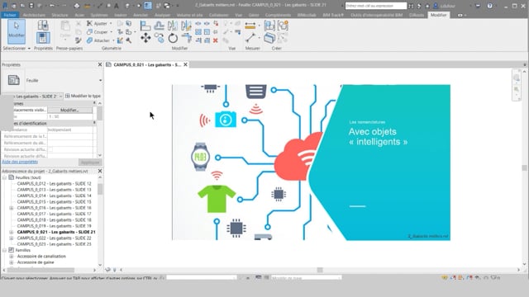Image resolution: width=529 pixels, height=297 pixels.
Task: Select the Copy tool icon
Action: pos(160,38)
